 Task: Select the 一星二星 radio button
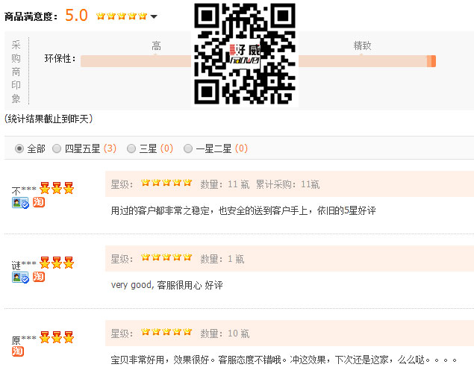[187, 148]
